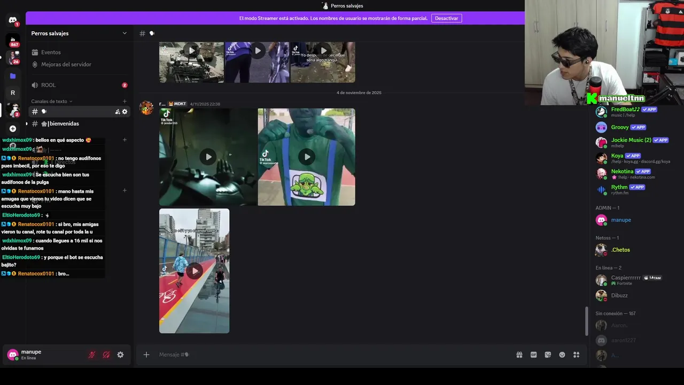Play the green shirt frog TikTok video
The image size is (684, 385).
307,157
